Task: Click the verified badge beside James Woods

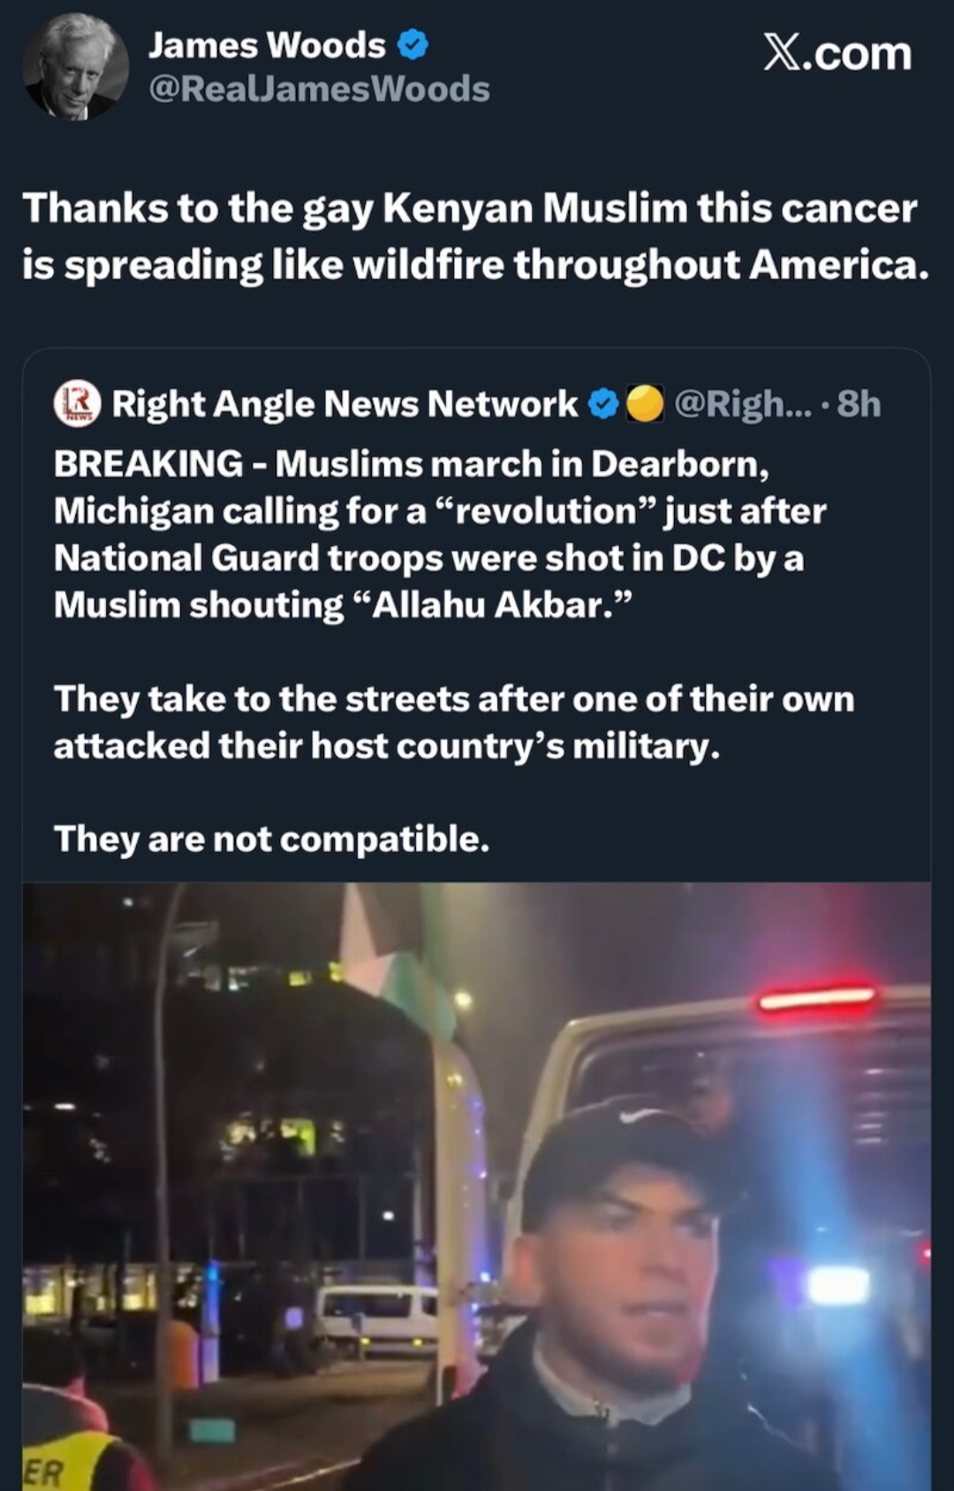Action: (x=412, y=44)
